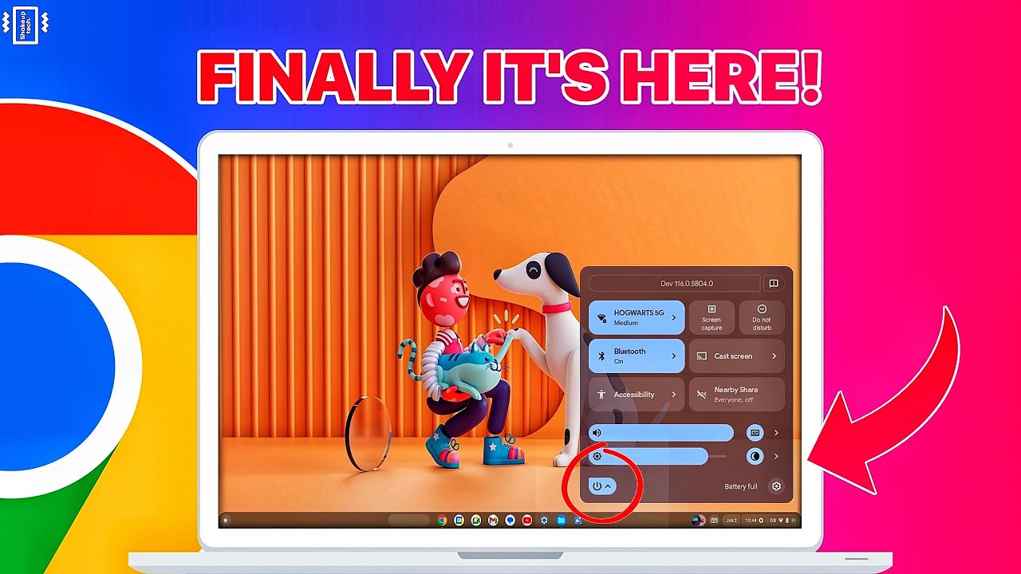Toggle Do not disturb
Image resolution: width=1021 pixels, height=574 pixels.
pos(762,317)
